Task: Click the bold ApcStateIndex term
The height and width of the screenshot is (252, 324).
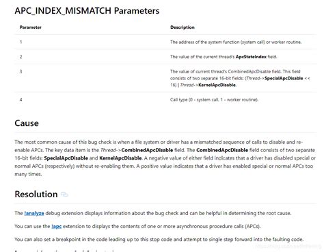Action: pos(251,57)
